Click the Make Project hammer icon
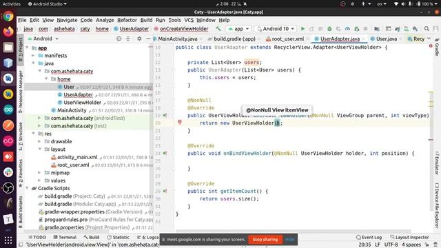The width and height of the screenshot is (441, 248). [x=218, y=29]
